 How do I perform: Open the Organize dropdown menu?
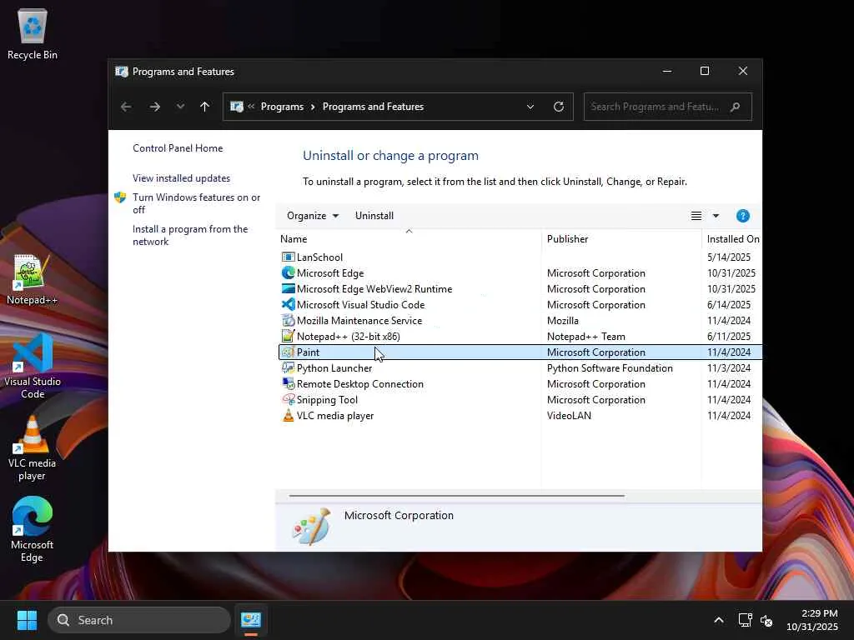313,216
